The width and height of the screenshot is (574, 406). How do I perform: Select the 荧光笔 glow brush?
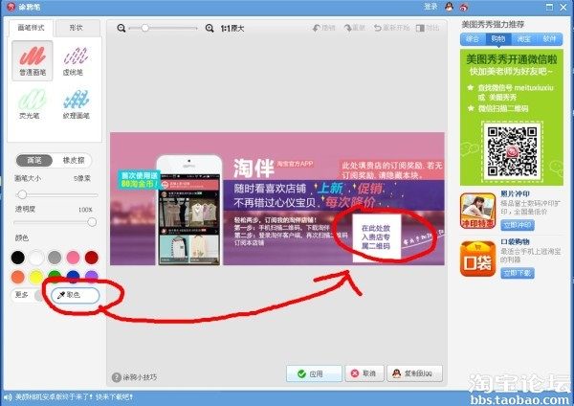click(x=33, y=104)
